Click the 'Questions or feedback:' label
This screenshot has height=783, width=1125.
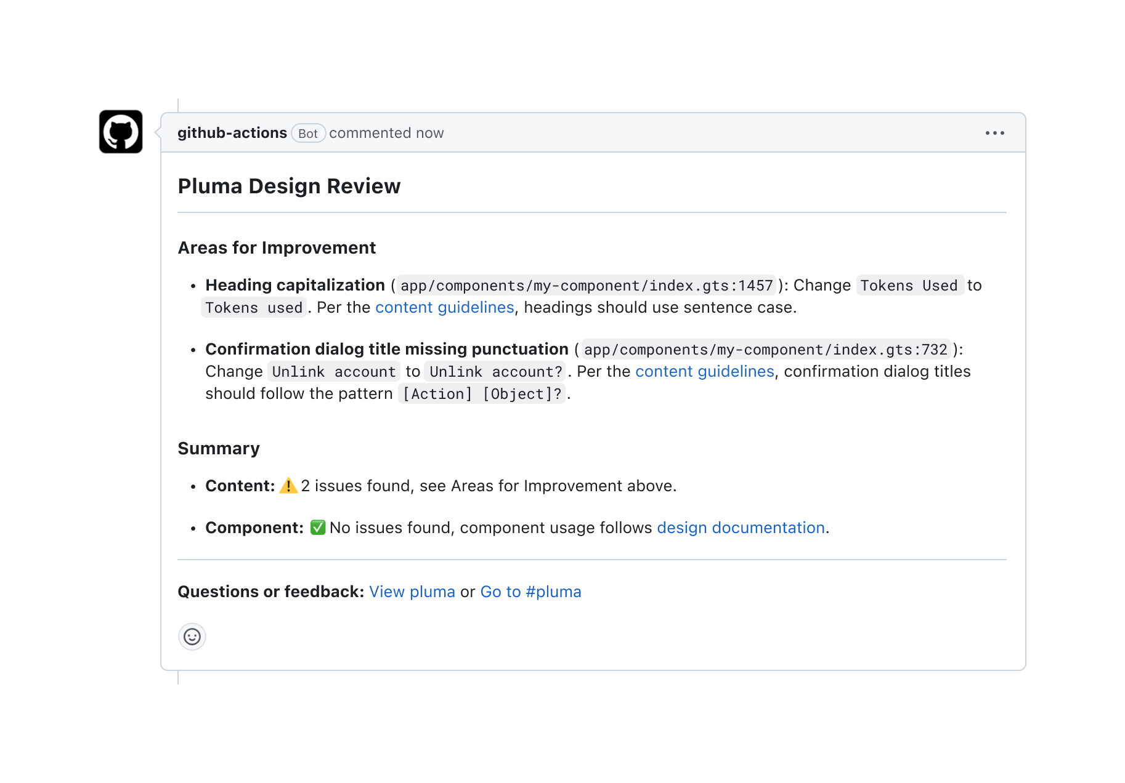(271, 592)
